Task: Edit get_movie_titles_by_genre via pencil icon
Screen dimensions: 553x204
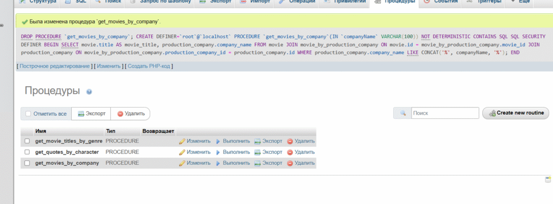Action: tap(182, 141)
